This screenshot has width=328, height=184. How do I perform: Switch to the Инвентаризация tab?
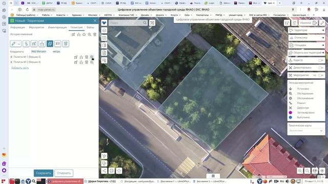click(x=57, y=27)
